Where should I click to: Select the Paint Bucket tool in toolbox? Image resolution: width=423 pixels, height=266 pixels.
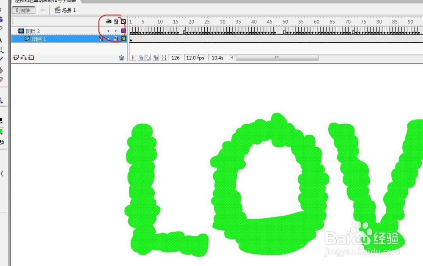[x=1, y=70]
